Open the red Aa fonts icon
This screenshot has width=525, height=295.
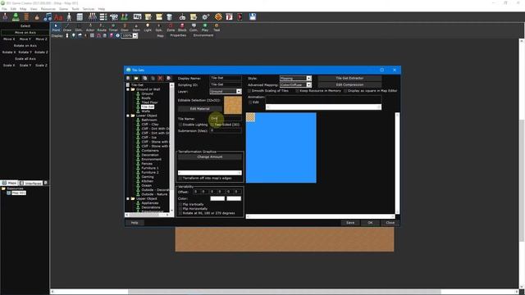pyautogui.click(x=58, y=16)
